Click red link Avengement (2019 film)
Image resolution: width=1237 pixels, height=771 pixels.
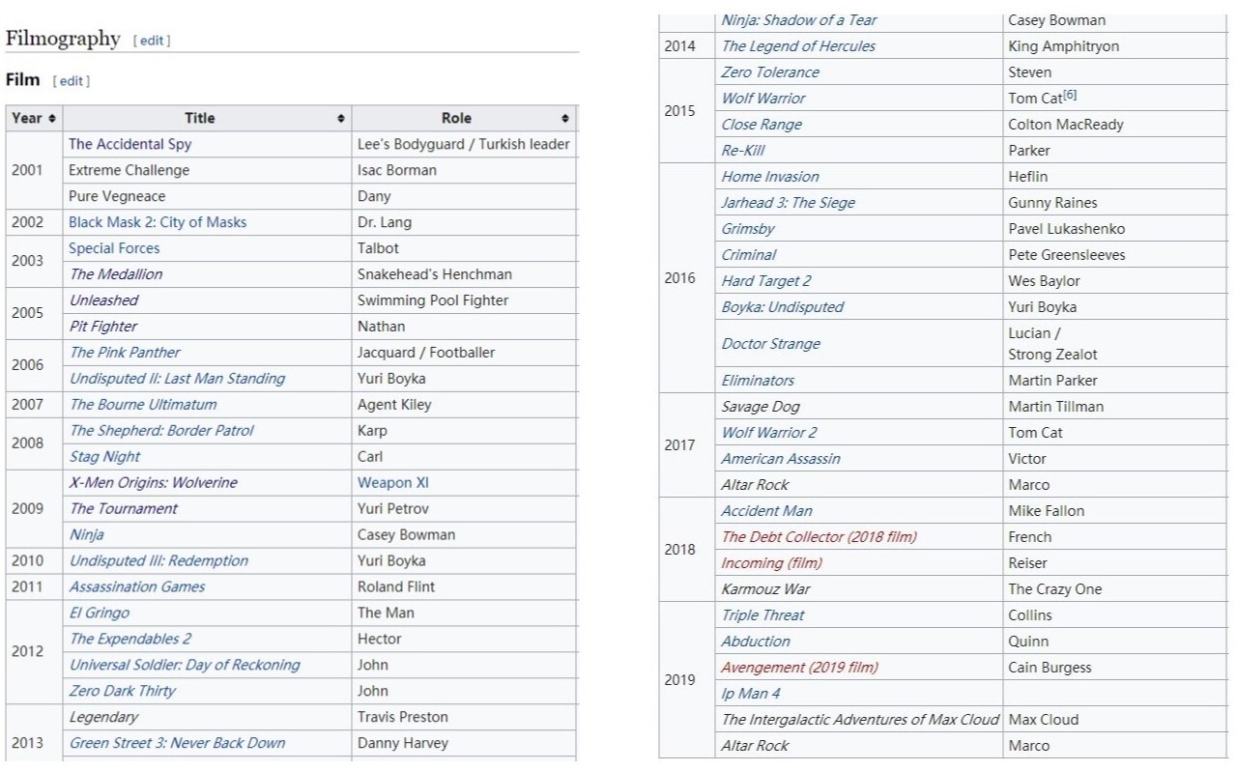pos(799,668)
